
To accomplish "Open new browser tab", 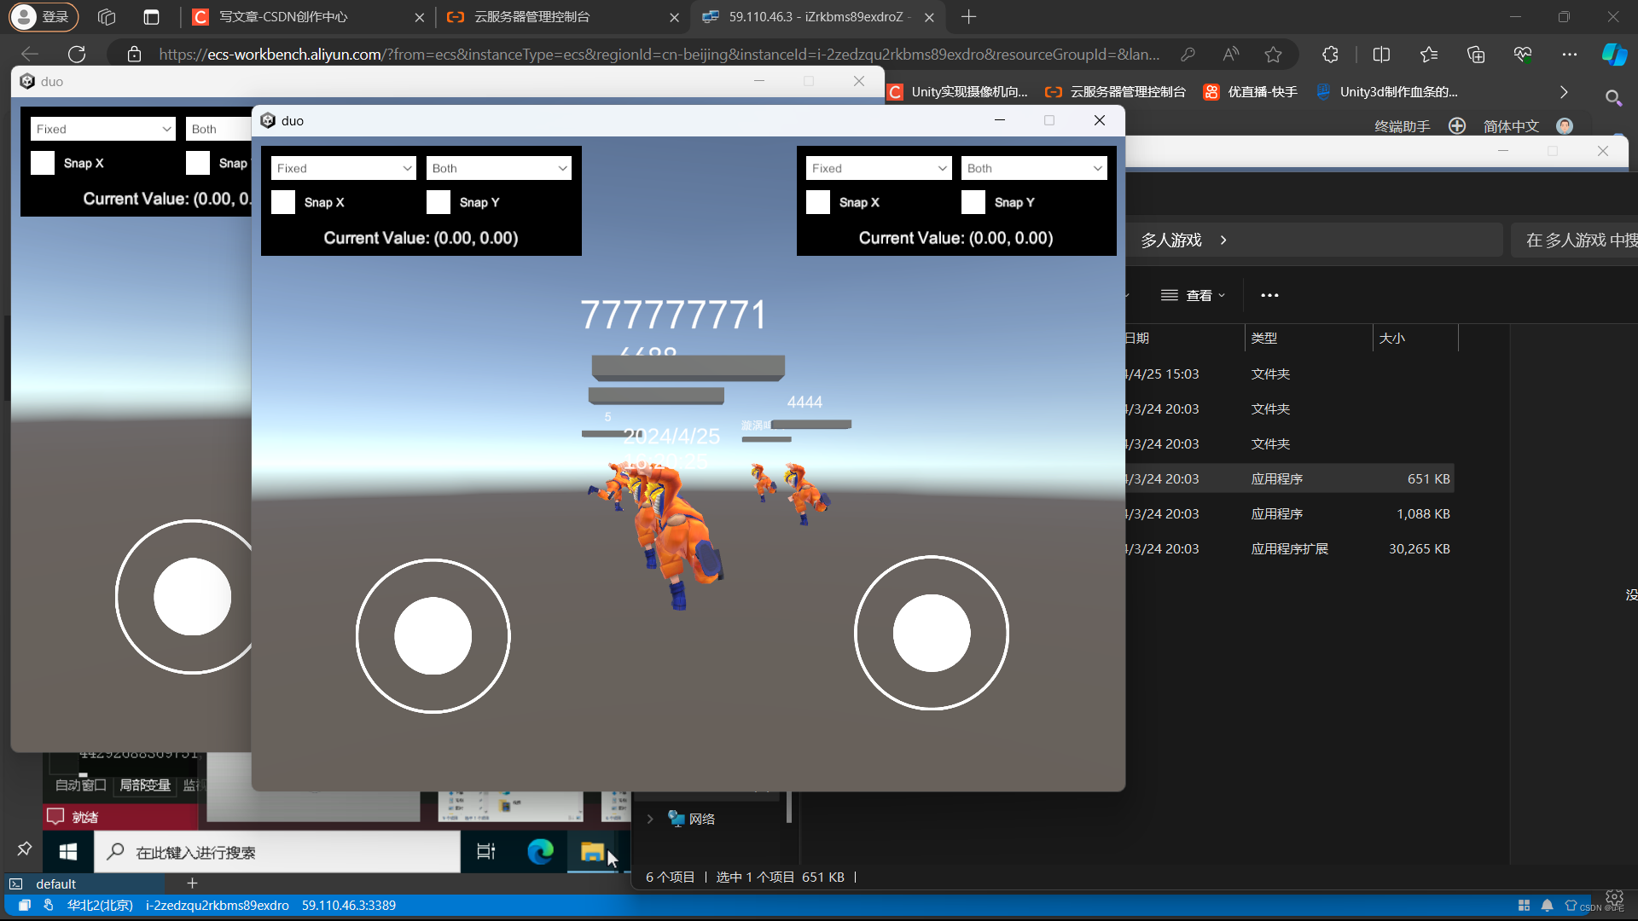I will (x=968, y=16).
